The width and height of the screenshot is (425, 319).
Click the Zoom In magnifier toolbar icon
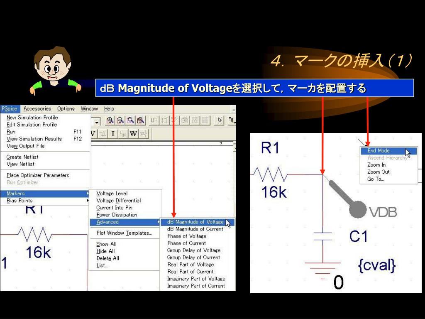(x=110, y=120)
